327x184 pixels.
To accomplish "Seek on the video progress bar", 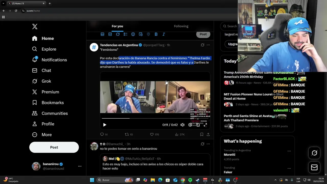I will click(x=155, y=118).
